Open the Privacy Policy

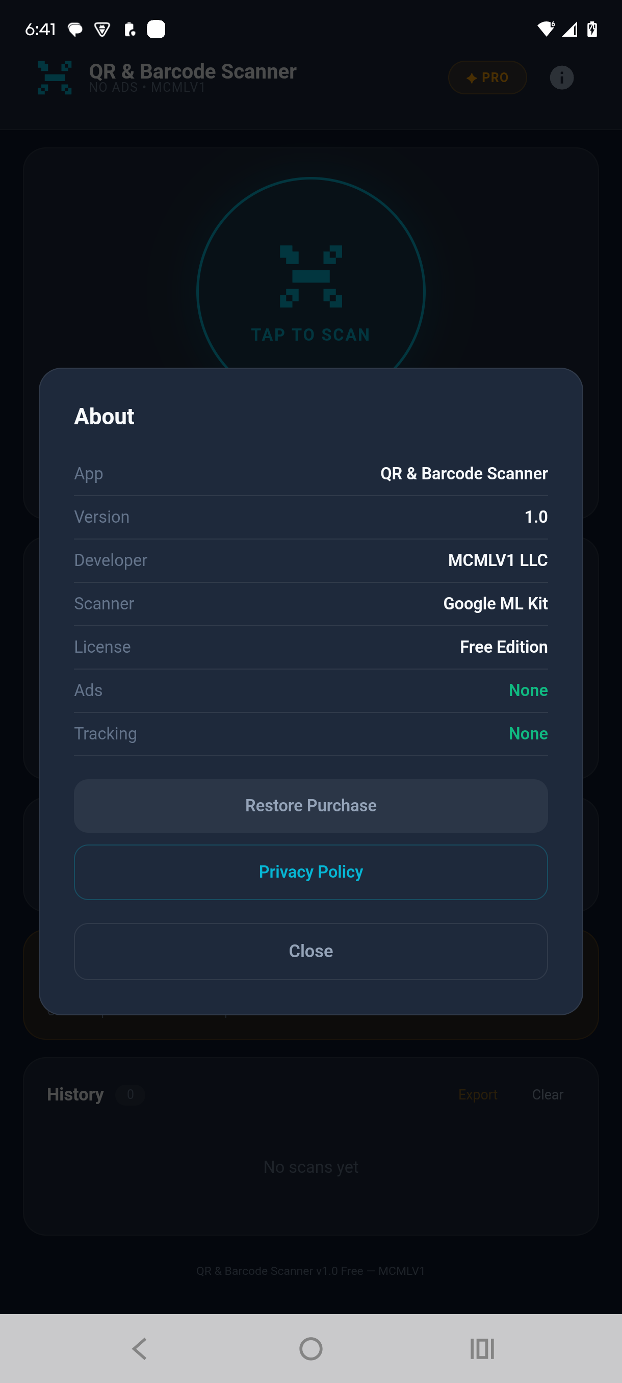pos(310,872)
